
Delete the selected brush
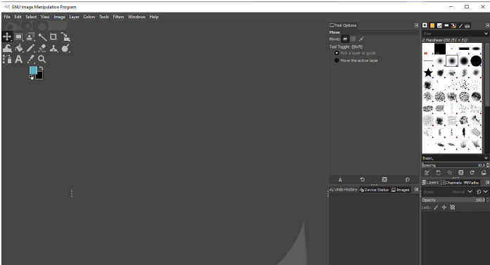tap(461, 172)
